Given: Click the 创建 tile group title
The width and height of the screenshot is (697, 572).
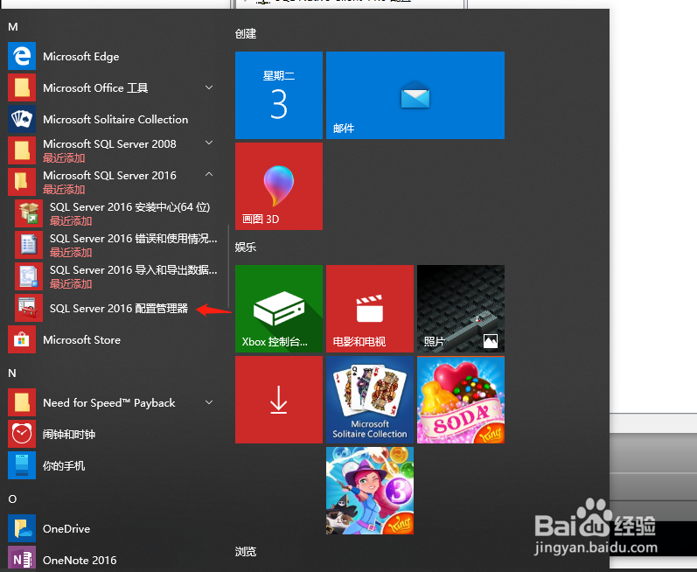Looking at the screenshot, I should pos(246,34).
